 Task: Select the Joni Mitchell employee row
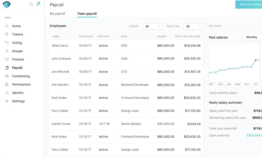tap(126, 72)
